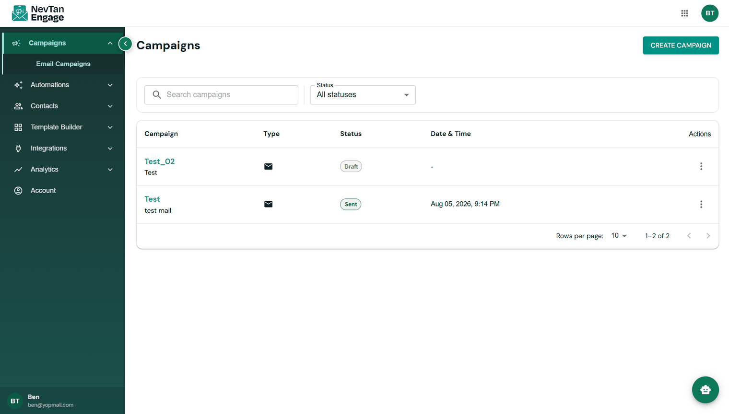Click the Draft status badge
The width and height of the screenshot is (729, 414).
pyautogui.click(x=351, y=166)
